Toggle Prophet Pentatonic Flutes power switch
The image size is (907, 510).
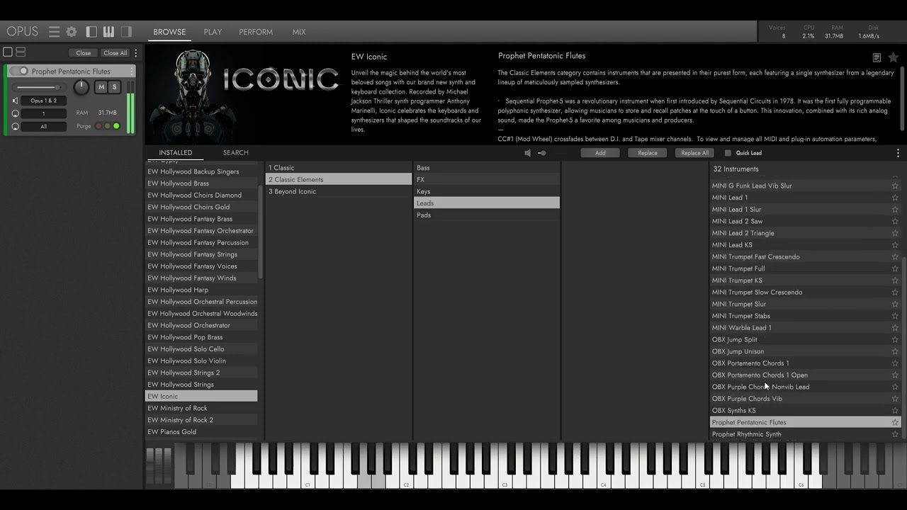(x=19, y=72)
